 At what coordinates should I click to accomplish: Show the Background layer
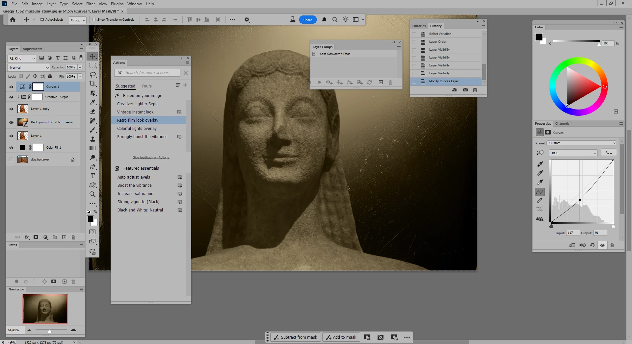11,160
